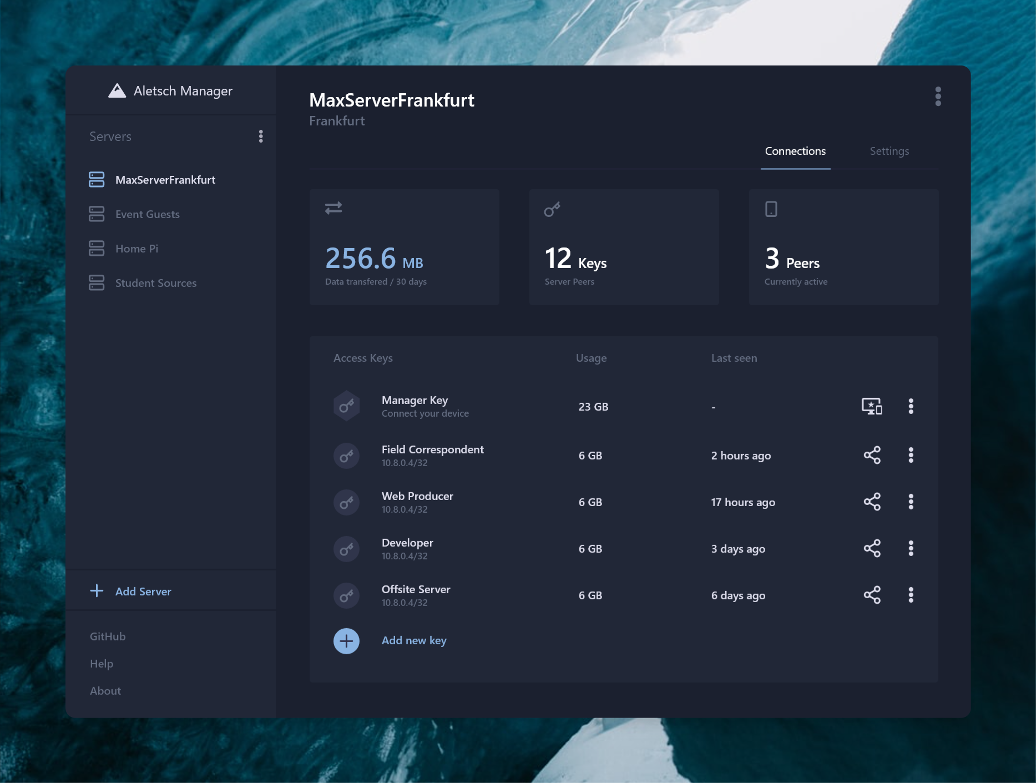The image size is (1036, 783).
Task: Open the GitHub link in sidebar
Action: 108,636
